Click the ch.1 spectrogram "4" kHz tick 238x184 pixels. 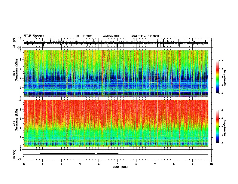coord(21,78)
